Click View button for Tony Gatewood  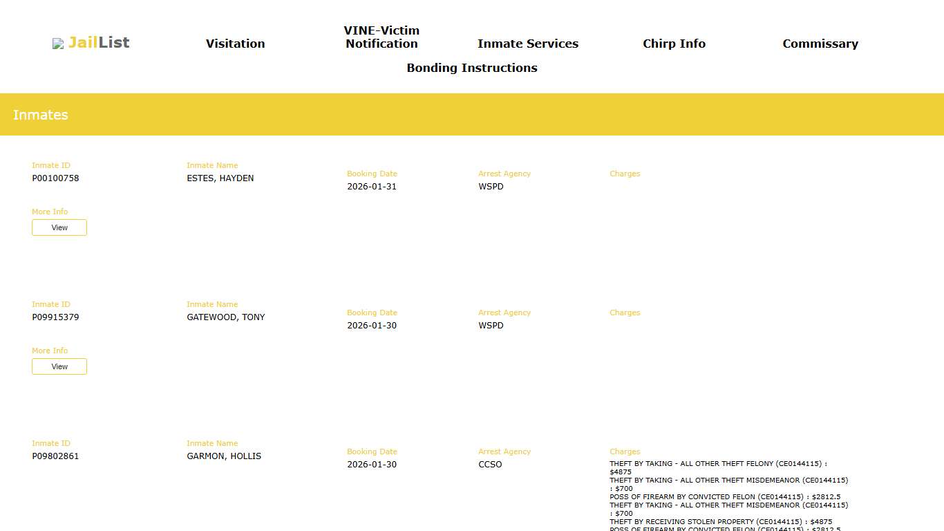coord(59,366)
